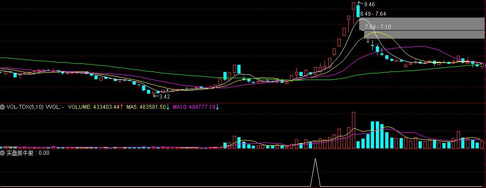Click the 9.46 high price label
This screenshot has height=188, width=486.
(x=370, y=4)
